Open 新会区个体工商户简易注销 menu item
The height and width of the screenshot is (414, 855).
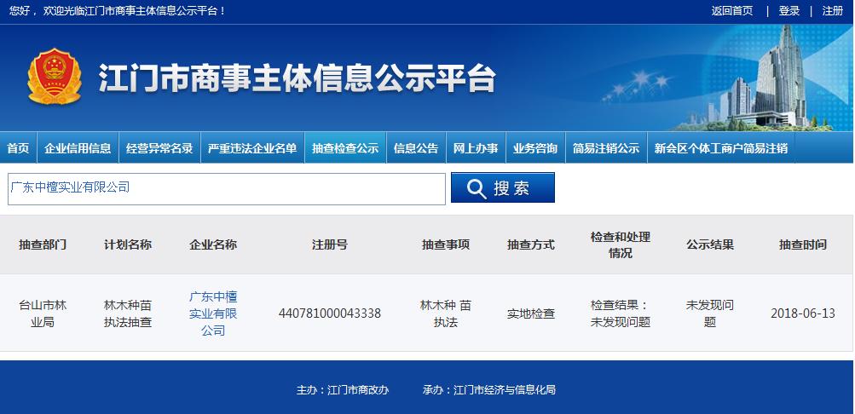(720, 148)
